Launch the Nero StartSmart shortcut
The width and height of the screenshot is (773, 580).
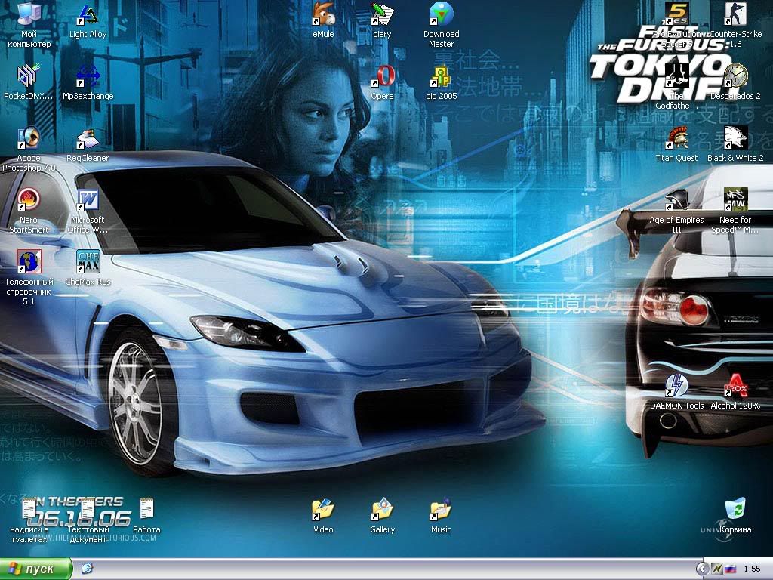tap(29, 199)
